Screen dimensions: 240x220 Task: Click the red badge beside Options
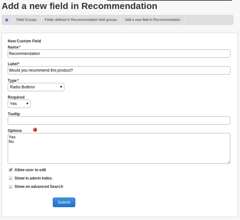(x=35, y=130)
